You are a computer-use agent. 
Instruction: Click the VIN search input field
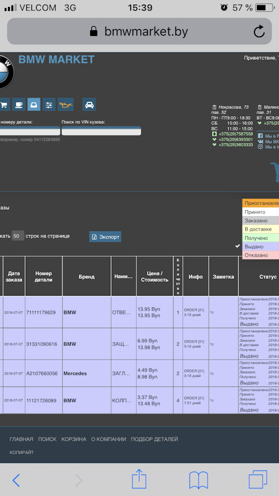(x=101, y=131)
